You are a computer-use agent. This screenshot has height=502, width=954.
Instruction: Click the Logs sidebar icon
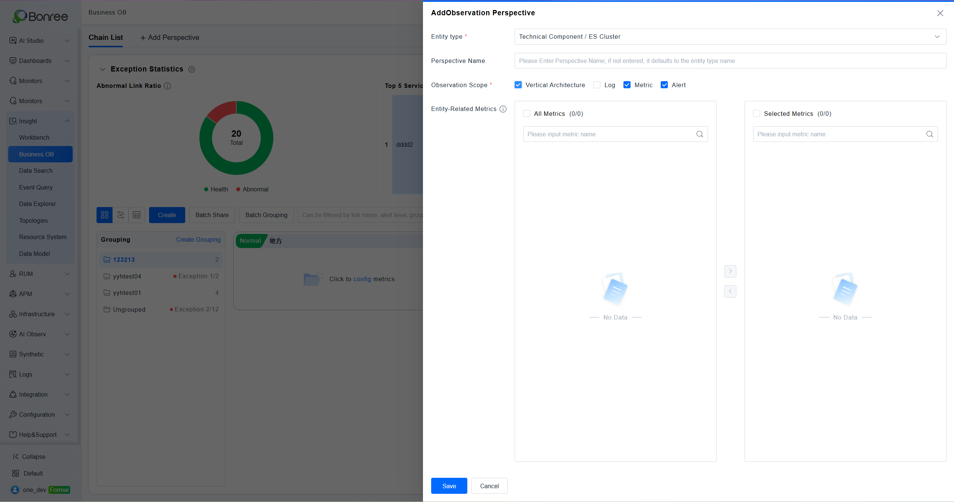(13, 374)
